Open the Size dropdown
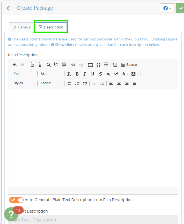This screenshot has width=184, height=224. (51, 74)
